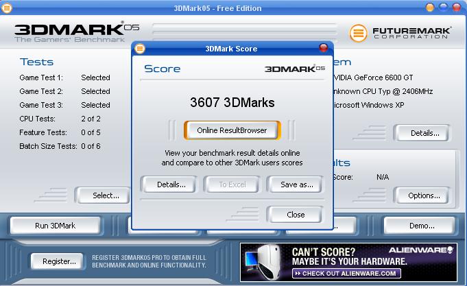Screen dimensions: 467x286
Task: Open the Online ResultBrowser
Action: 232,130
